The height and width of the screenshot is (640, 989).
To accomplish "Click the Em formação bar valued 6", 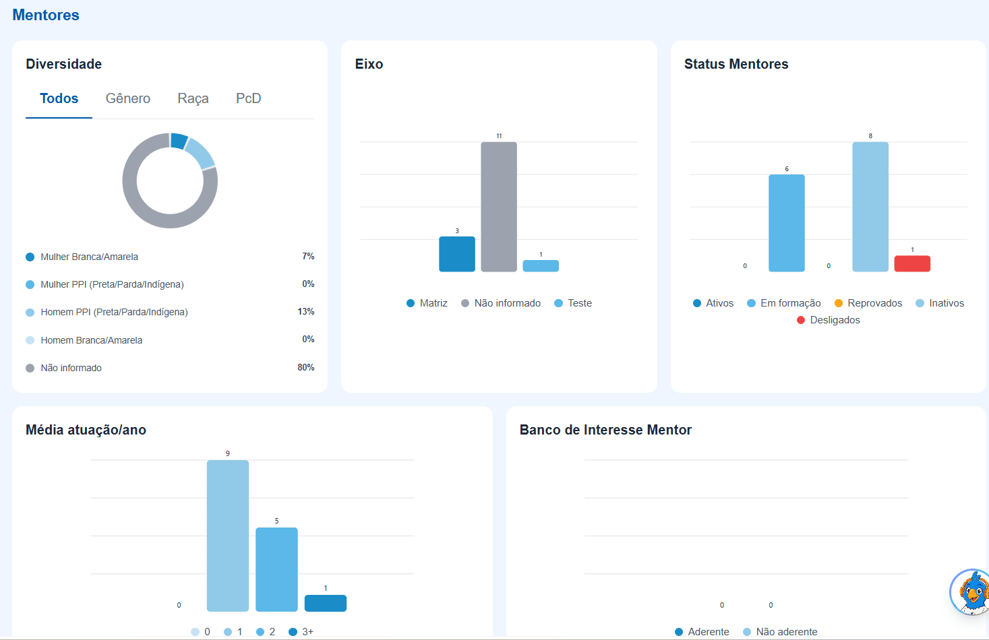I will [787, 223].
